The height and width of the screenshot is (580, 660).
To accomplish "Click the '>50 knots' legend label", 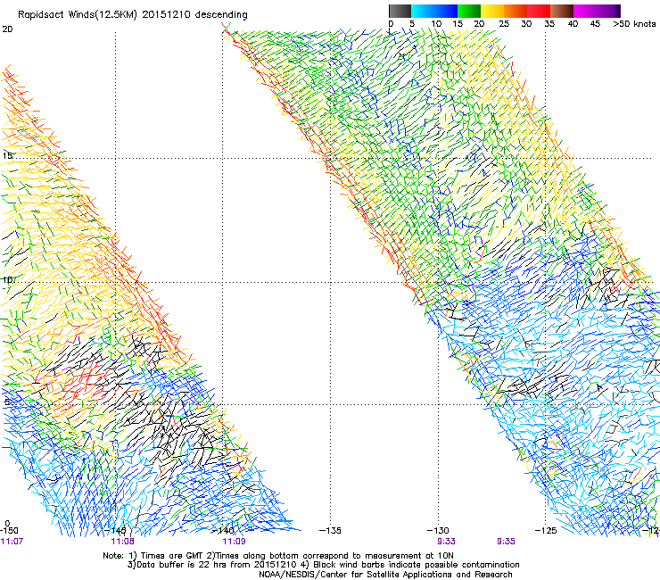I will [634, 24].
